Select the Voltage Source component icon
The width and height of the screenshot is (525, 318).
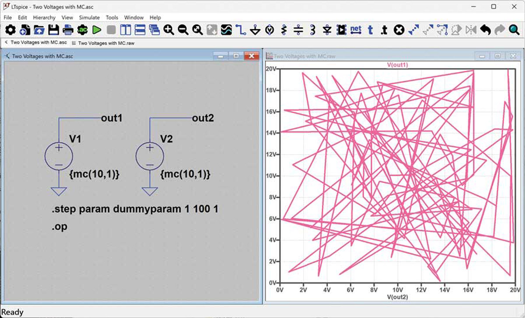click(x=269, y=30)
